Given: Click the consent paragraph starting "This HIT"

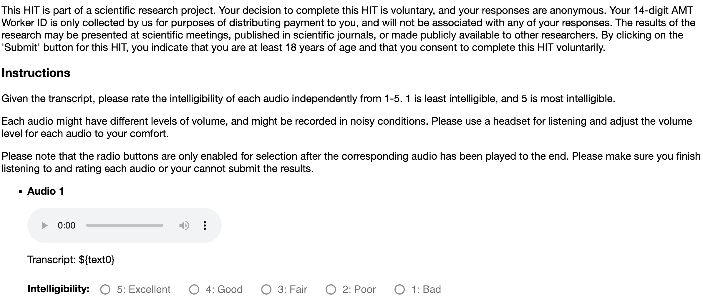Looking at the screenshot, I should click(x=347, y=29).
